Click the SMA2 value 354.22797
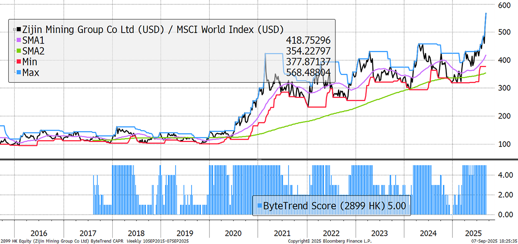Viewport: 518px width, 244px height. pos(308,51)
